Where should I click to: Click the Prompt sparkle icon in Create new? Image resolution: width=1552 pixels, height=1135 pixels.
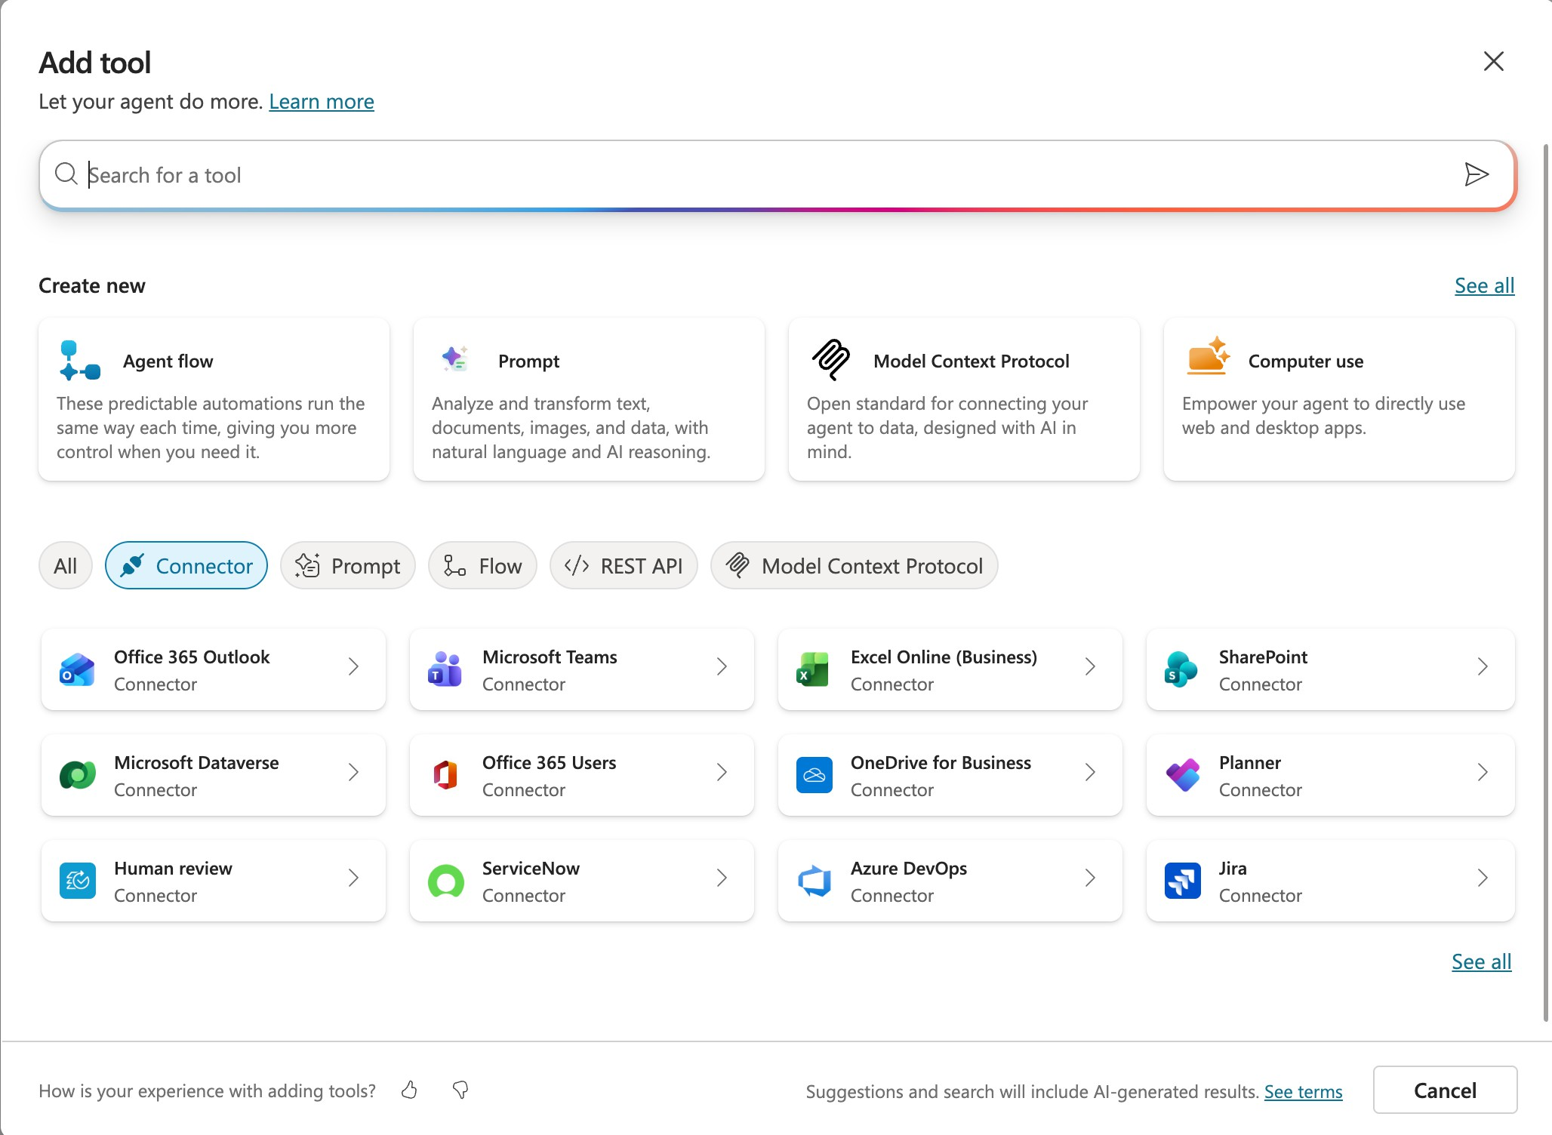454,359
